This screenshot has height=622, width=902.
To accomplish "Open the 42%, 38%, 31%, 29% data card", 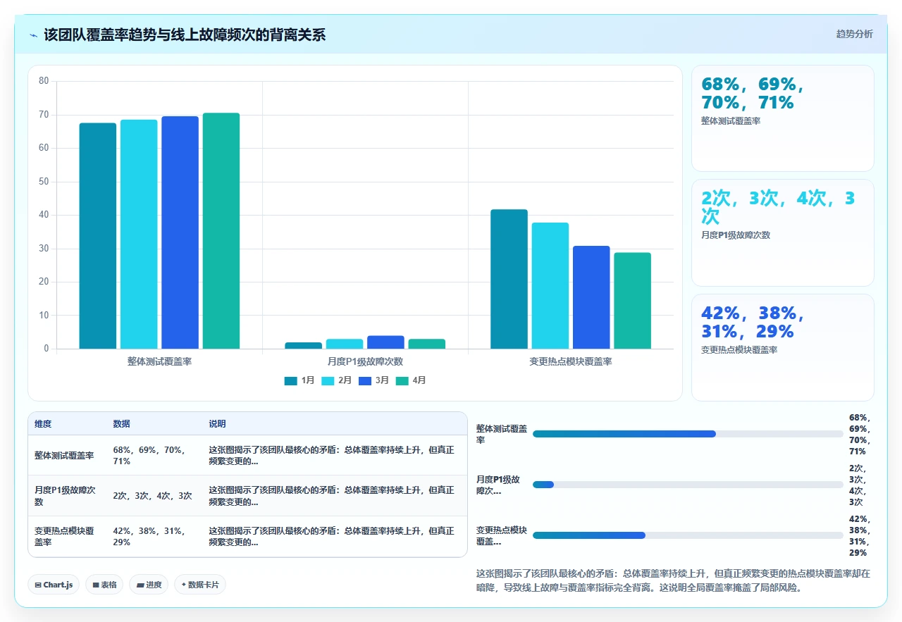I will [x=782, y=347].
